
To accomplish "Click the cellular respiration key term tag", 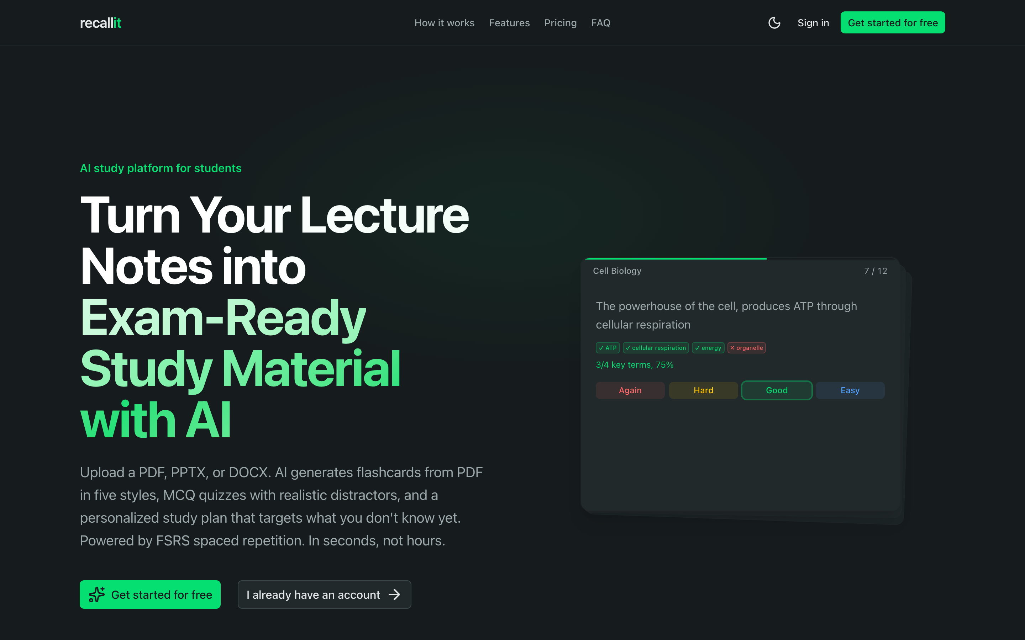I will (655, 348).
